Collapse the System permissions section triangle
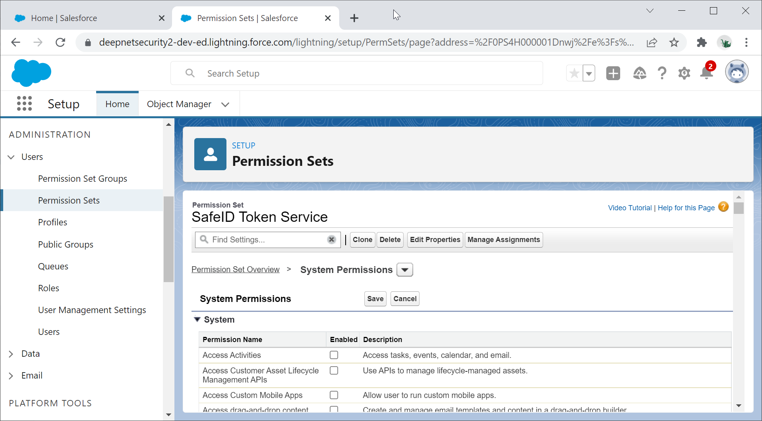Screen dimensions: 762x421 [x=197, y=319]
